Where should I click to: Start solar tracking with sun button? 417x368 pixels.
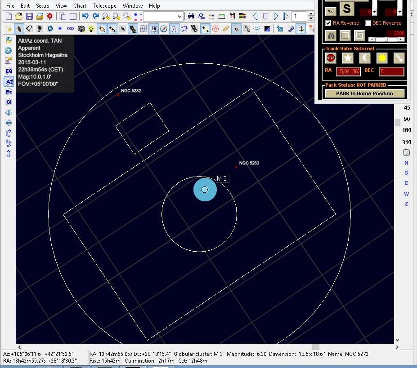pos(382,58)
